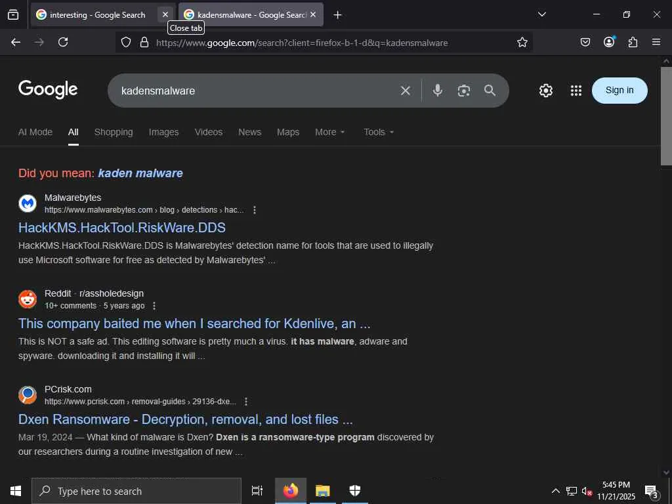Open the Pocket save icon
Viewport: 672px width, 504px height.
click(x=585, y=42)
